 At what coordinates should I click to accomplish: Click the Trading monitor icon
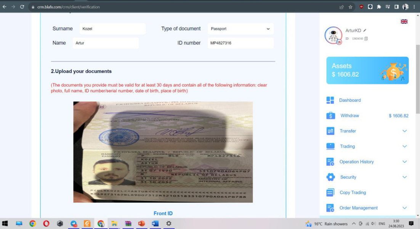pyautogui.click(x=330, y=146)
